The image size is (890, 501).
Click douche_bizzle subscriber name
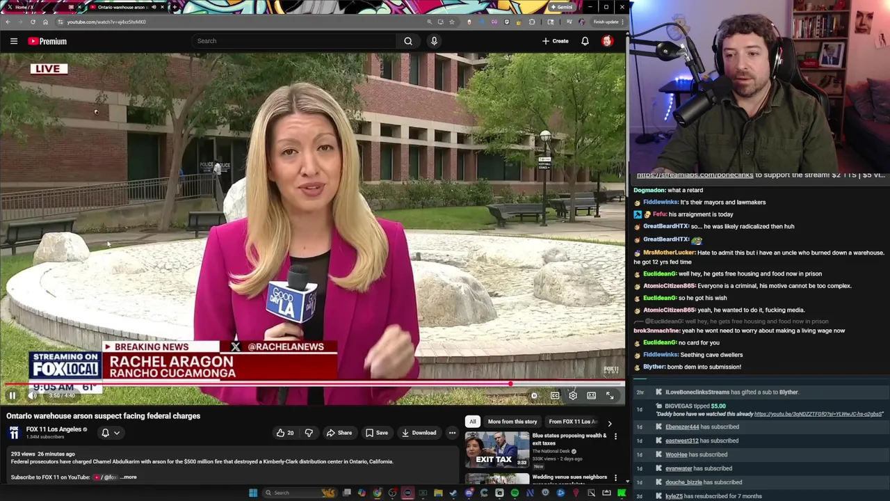tap(683, 482)
